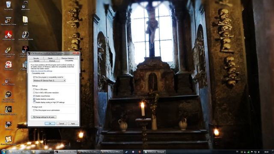Click the Cancel button

(61, 124)
